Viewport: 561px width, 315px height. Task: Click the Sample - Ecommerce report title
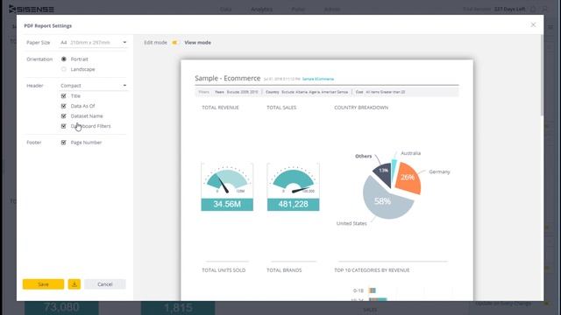point(228,78)
